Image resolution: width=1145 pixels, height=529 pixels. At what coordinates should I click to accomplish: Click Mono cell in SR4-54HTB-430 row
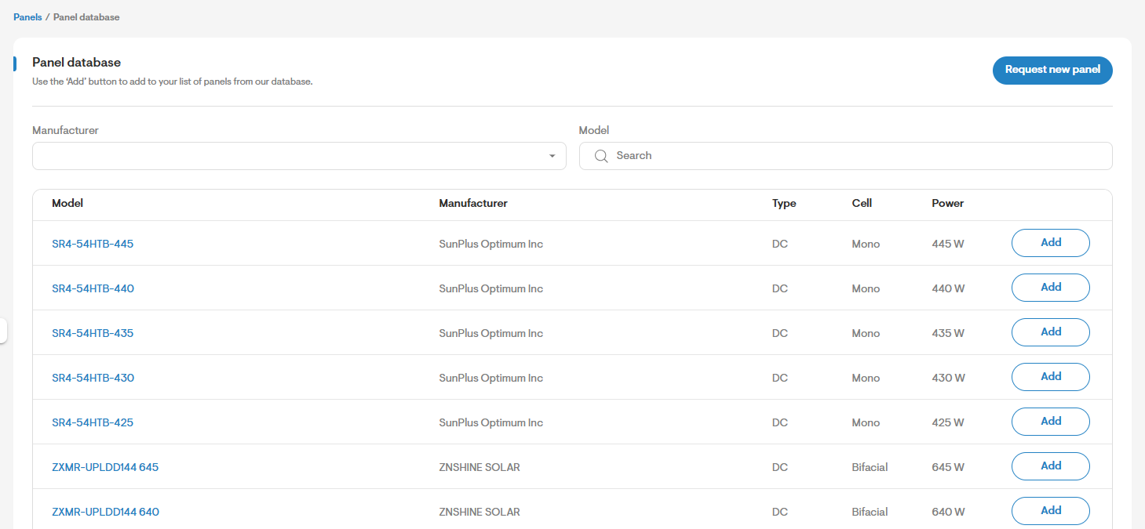point(866,378)
